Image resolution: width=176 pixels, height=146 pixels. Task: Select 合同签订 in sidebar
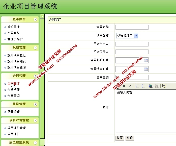click(13, 84)
